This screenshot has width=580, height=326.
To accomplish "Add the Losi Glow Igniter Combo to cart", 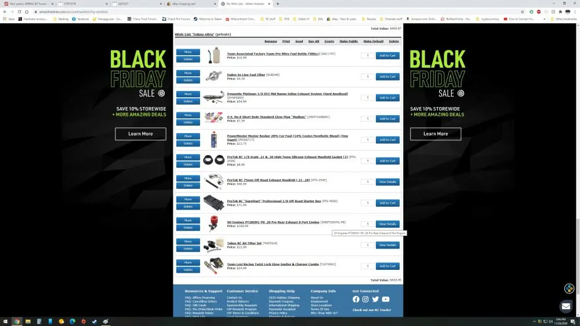I will [x=387, y=266].
